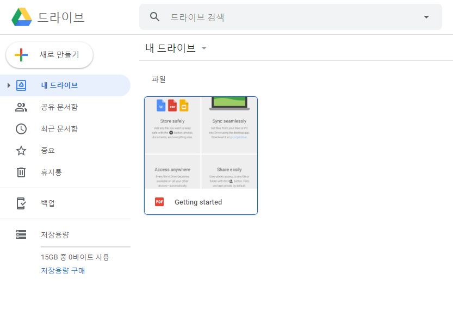Open the 내 드라이브 header dropdown
Screen dimensions: 453x328
[x=204, y=48]
